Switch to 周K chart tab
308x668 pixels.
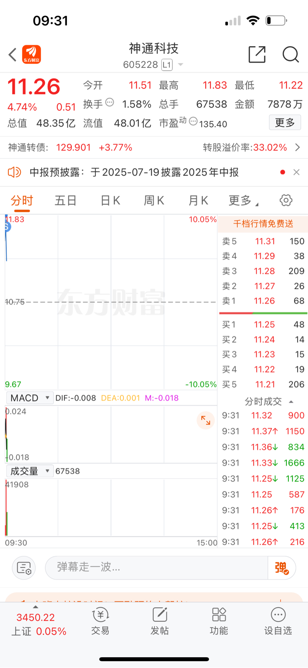pos(154,200)
